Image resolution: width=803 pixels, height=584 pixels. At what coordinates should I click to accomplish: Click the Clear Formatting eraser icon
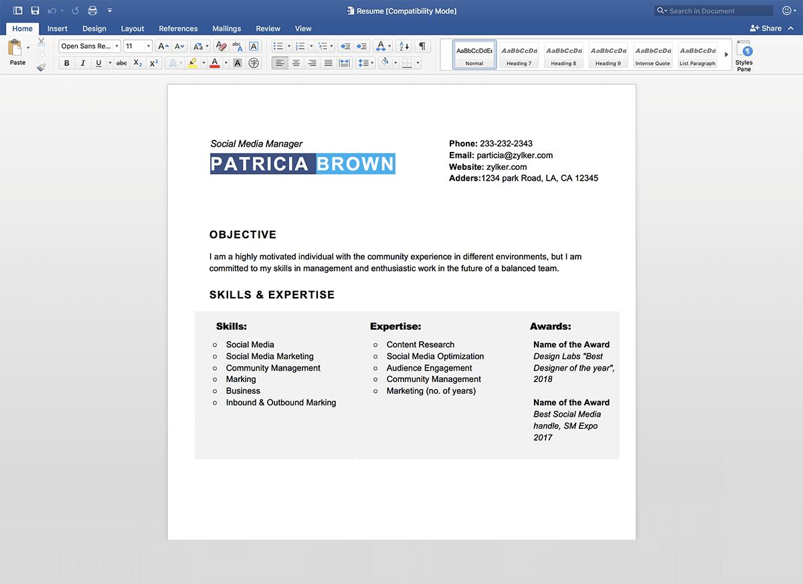220,46
